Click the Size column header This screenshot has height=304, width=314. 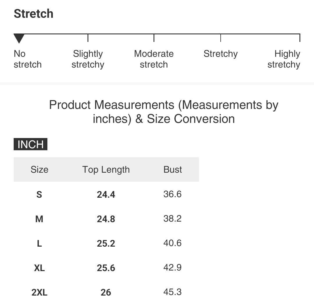coord(40,169)
